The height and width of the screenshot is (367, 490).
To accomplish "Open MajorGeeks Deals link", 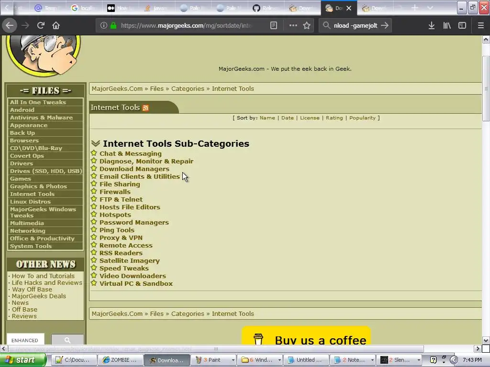I will coord(39,296).
